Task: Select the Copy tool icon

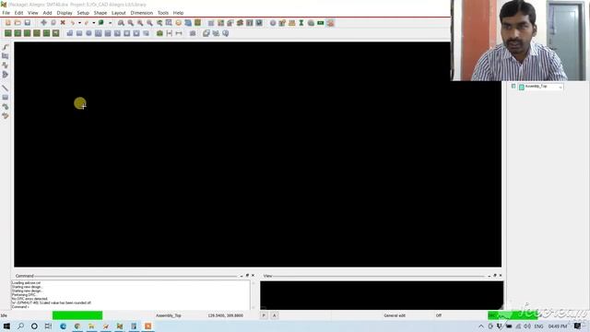Action: tap(53, 23)
